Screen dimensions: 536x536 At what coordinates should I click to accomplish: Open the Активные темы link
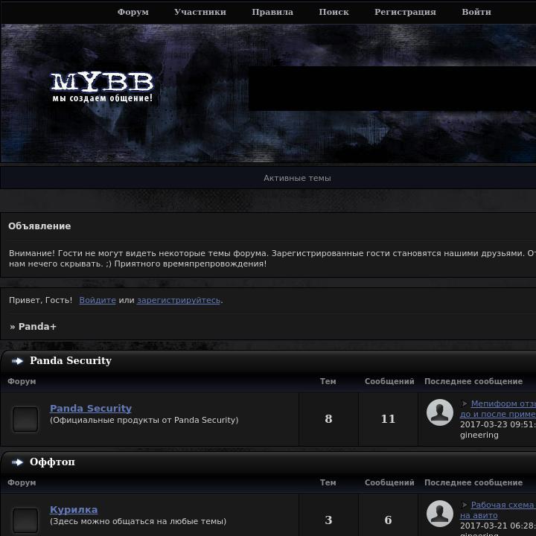click(297, 178)
